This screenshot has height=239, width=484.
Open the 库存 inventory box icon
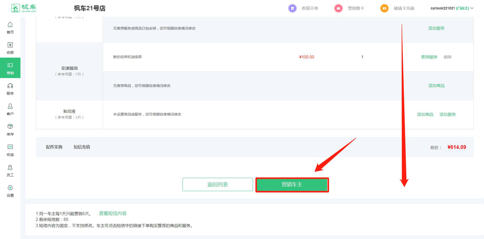pyautogui.click(x=10, y=127)
